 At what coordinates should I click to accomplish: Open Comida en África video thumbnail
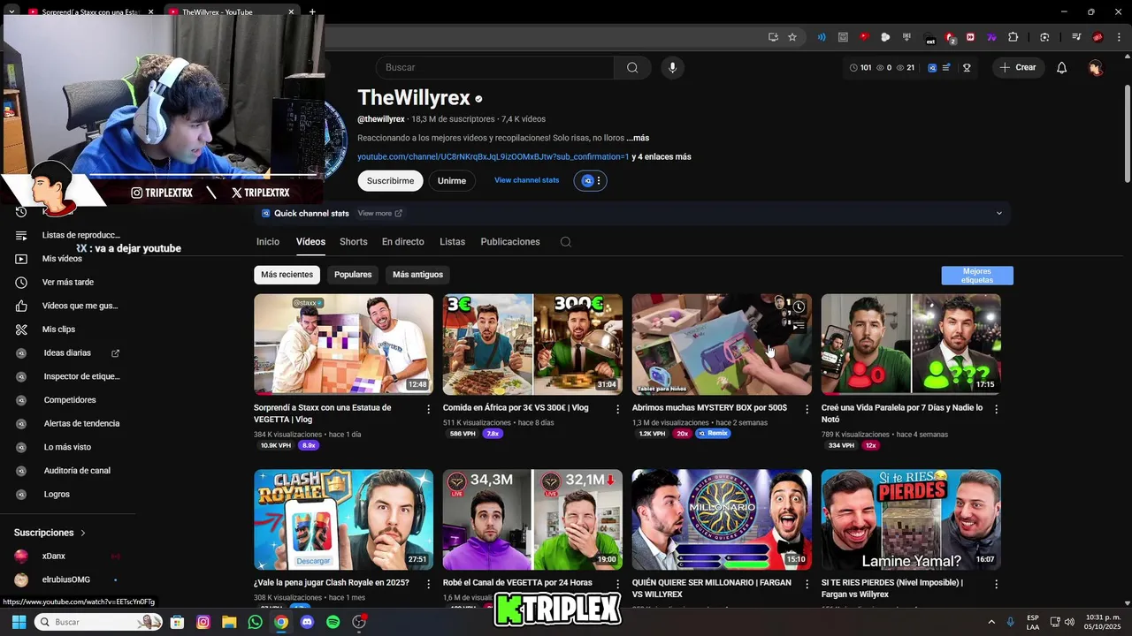click(x=532, y=344)
